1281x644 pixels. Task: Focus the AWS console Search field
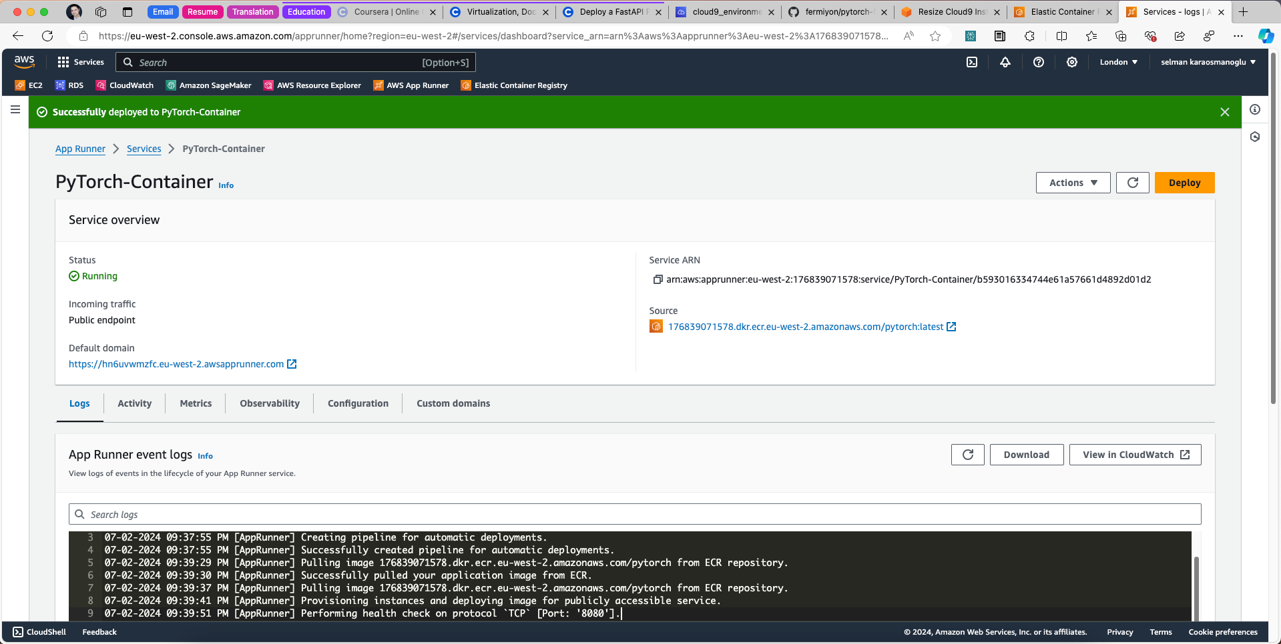coord(296,62)
